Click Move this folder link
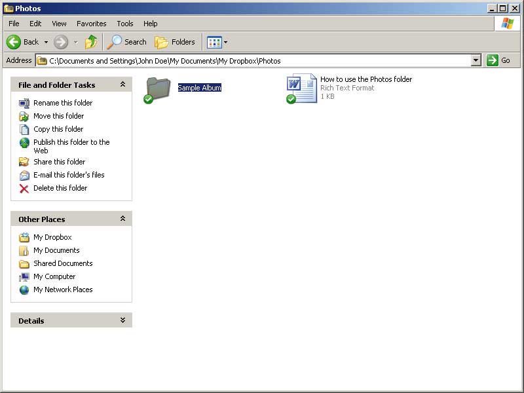 coord(58,116)
